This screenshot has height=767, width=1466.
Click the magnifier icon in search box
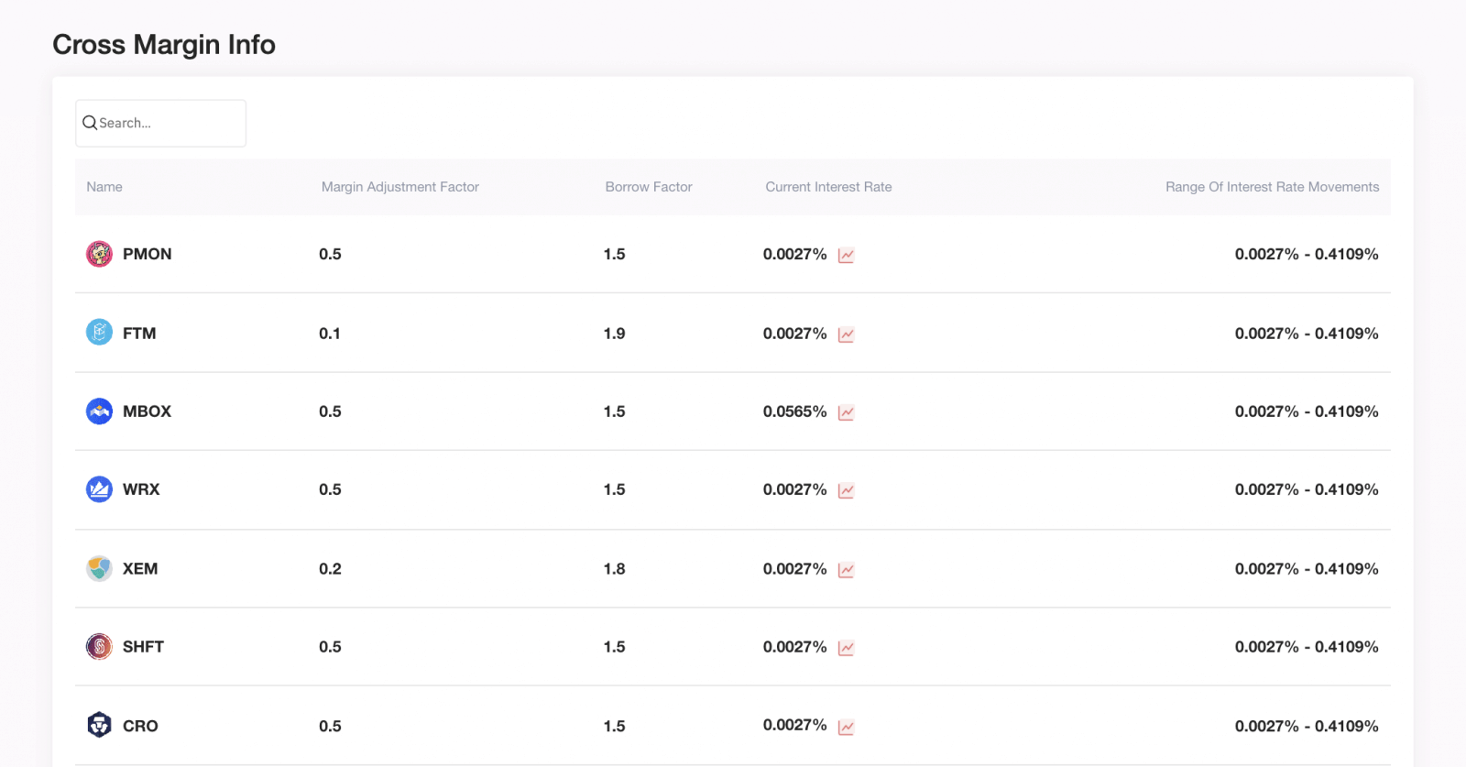(90, 123)
